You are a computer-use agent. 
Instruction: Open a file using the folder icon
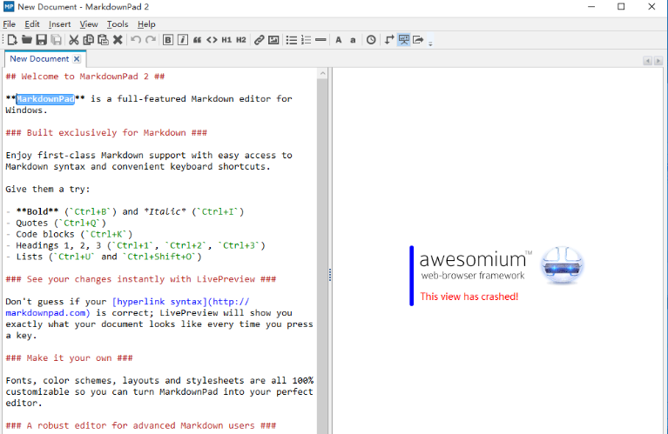coord(27,40)
